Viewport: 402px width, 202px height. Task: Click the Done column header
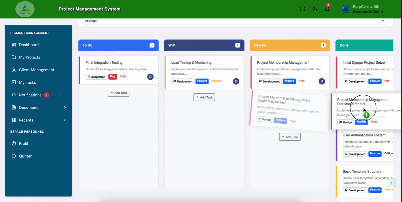(x=364, y=45)
